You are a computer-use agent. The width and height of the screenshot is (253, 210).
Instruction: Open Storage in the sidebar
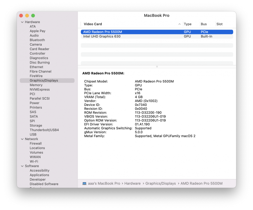pyautogui.click(x=36, y=126)
